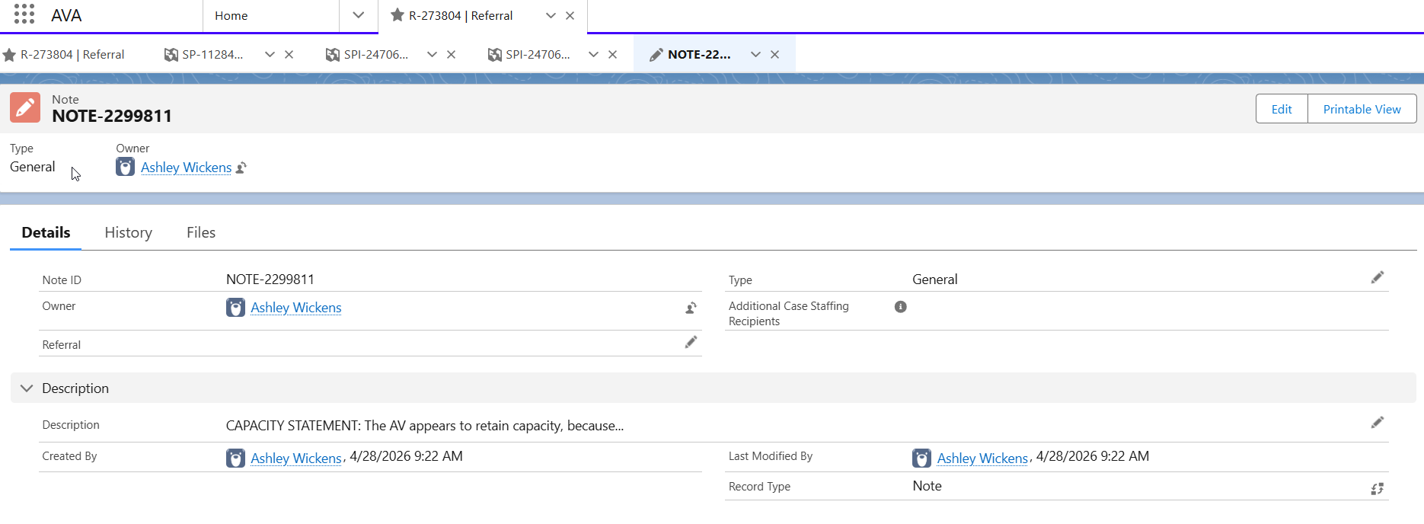Click the change owner icon in Details row
This screenshot has height=524, width=1424.
click(691, 308)
